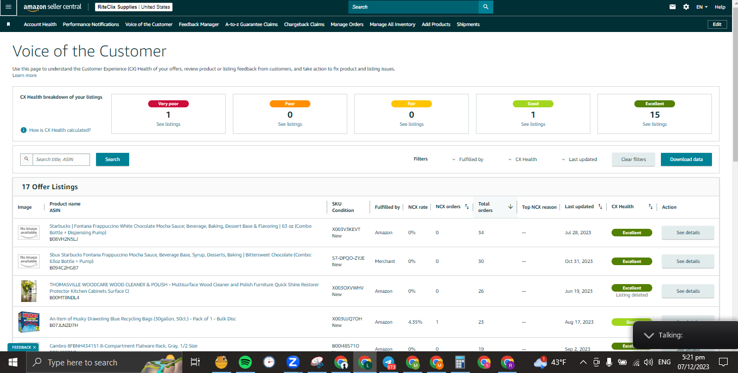The image size is (738, 373).
Task: Open the Husky Drawsting Recycling Bags link
Action: [143, 319]
